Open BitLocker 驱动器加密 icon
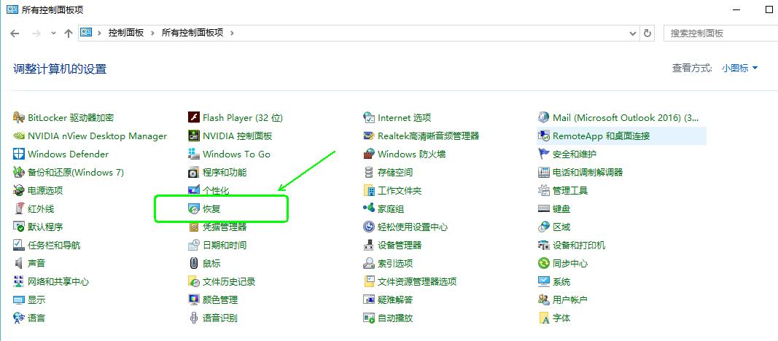Viewport: 778px width, 341px height. pos(19,118)
